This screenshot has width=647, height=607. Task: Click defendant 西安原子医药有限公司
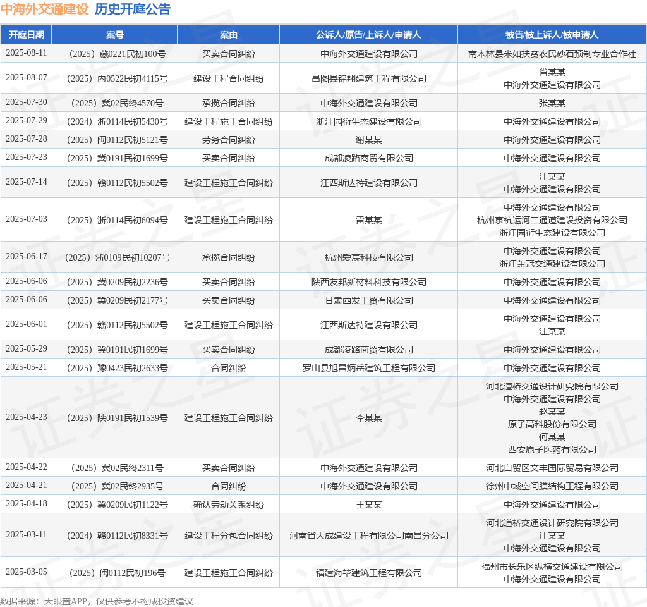coord(552,450)
